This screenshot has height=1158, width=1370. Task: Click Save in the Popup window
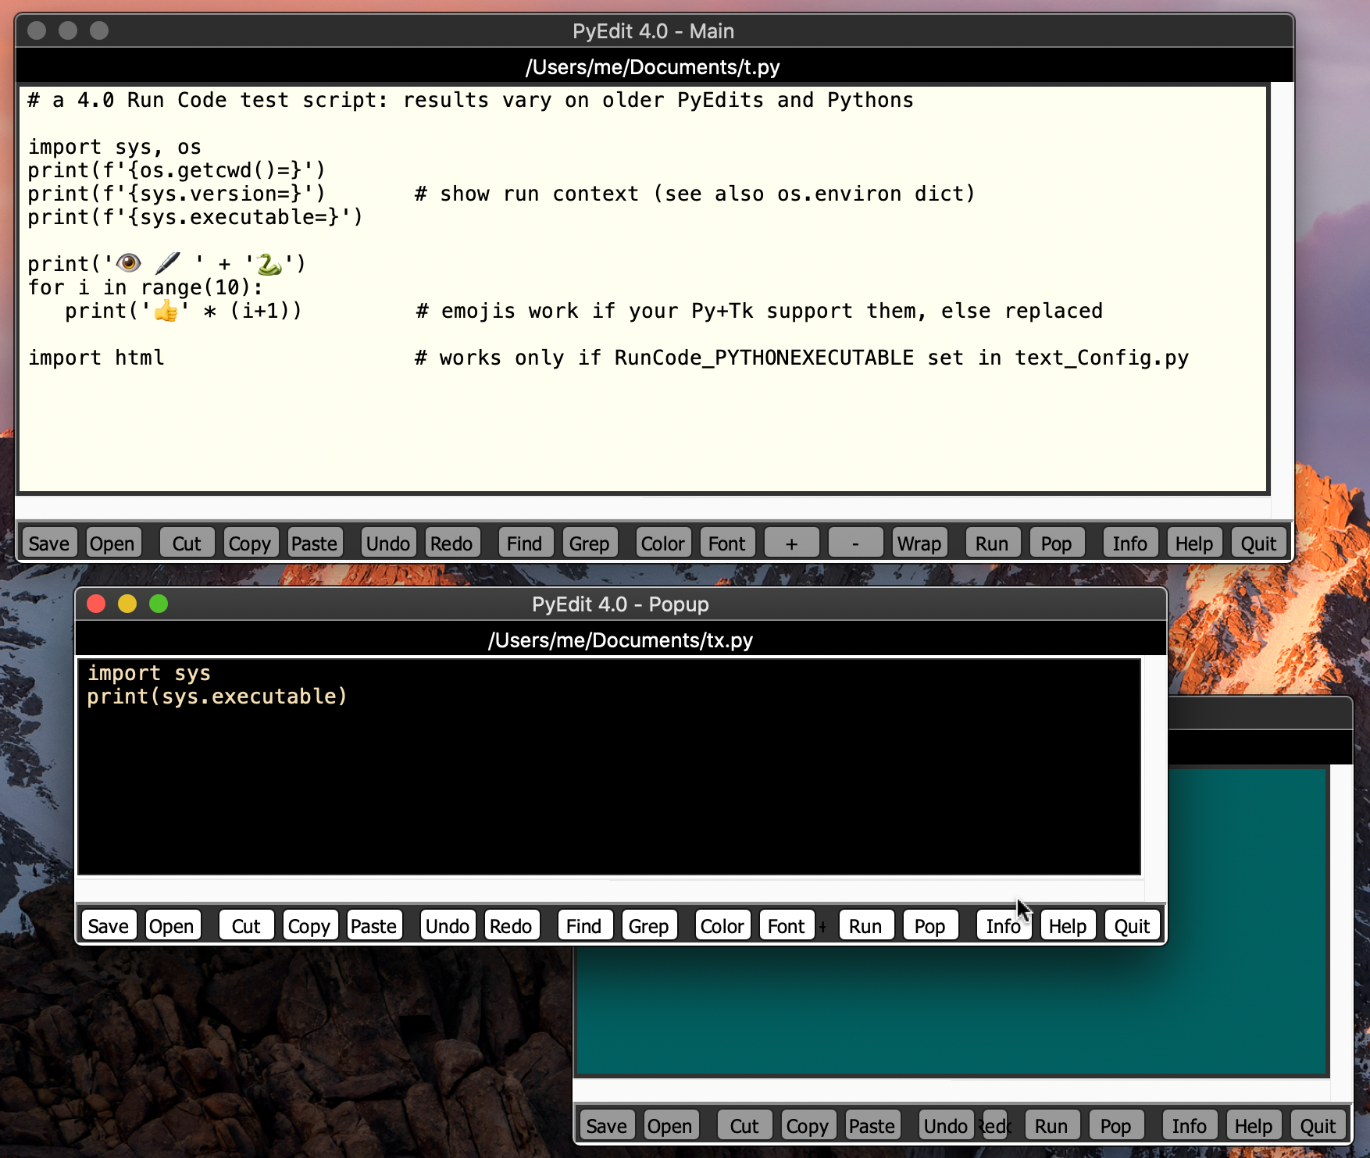pos(109,925)
